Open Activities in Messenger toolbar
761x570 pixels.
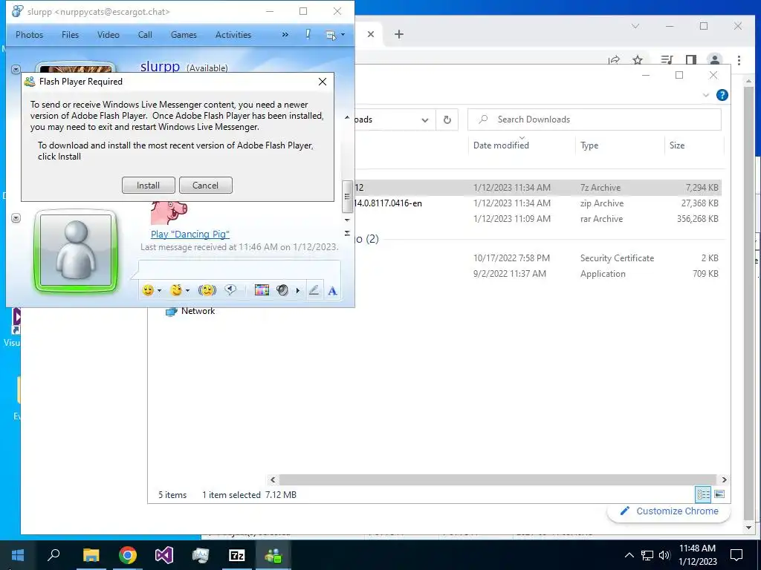pyautogui.click(x=233, y=35)
